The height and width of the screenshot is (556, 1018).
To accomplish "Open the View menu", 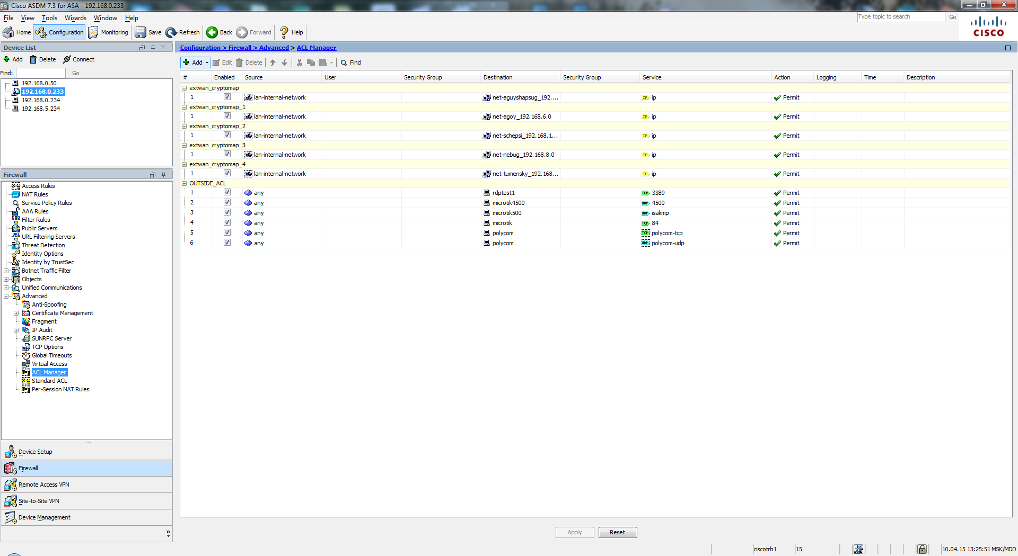I will point(28,18).
